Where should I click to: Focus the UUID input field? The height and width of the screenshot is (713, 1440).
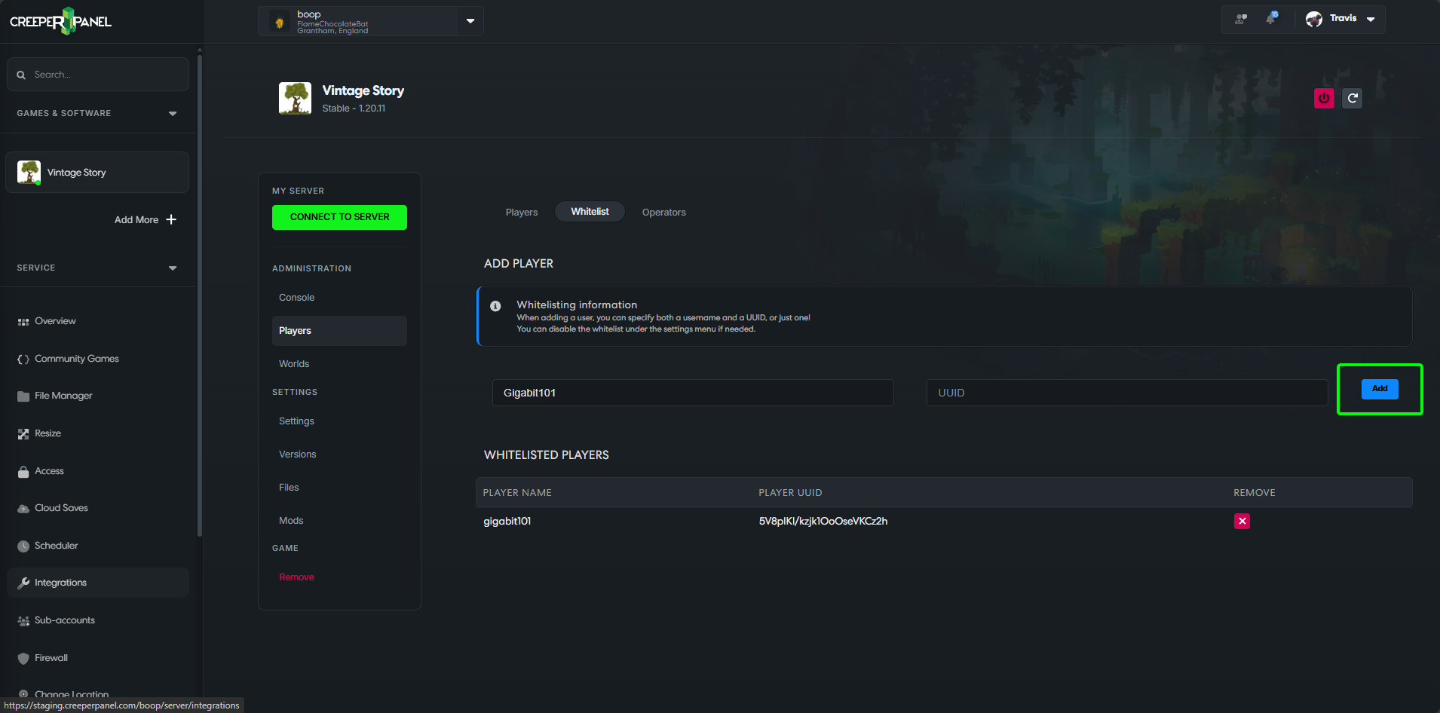(x=1127, y=393)
